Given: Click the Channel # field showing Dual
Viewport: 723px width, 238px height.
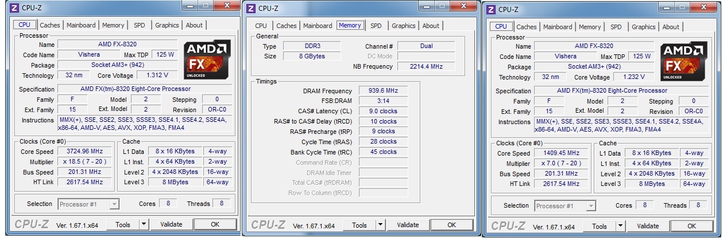Looking at the screenshot, I should click(x=427, y=46).
